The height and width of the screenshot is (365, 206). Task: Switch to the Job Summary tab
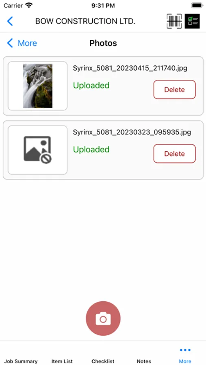coord(21,361)
